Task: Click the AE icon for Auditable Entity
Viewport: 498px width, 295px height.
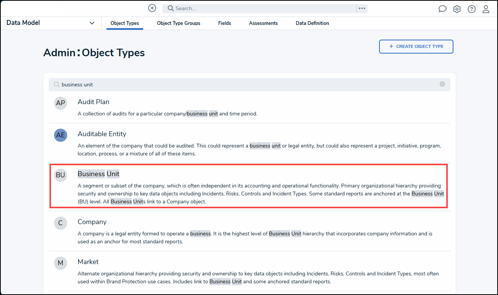Action: (x=60, y=135)
